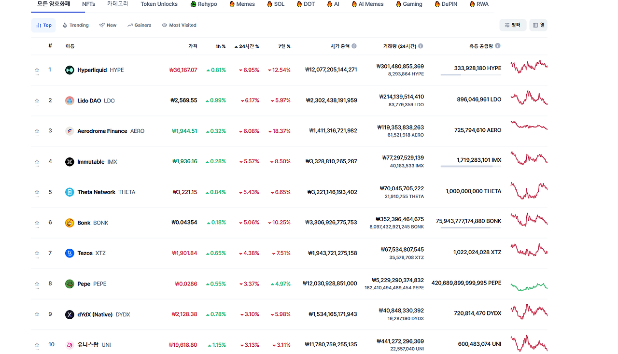The image size is (618, 354).
Task: Click Pepe market cap ₩12,030,928,851,000
Action: 330,284
